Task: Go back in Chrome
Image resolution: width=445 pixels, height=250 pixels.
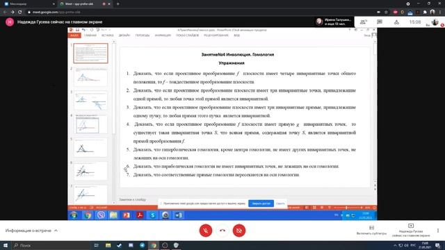Action: (x=5, y=12)
